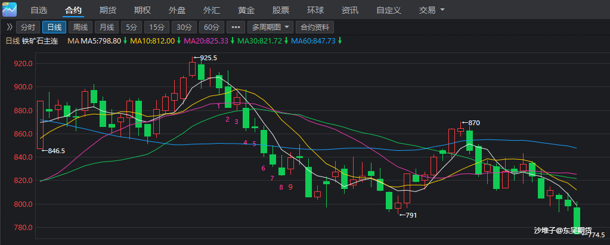Click the 920.0 price axis label
610x245 pixels.
(23, 64)
